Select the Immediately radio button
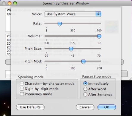The height and width of the screenshot is (116, 132). (x=85, y=83)
